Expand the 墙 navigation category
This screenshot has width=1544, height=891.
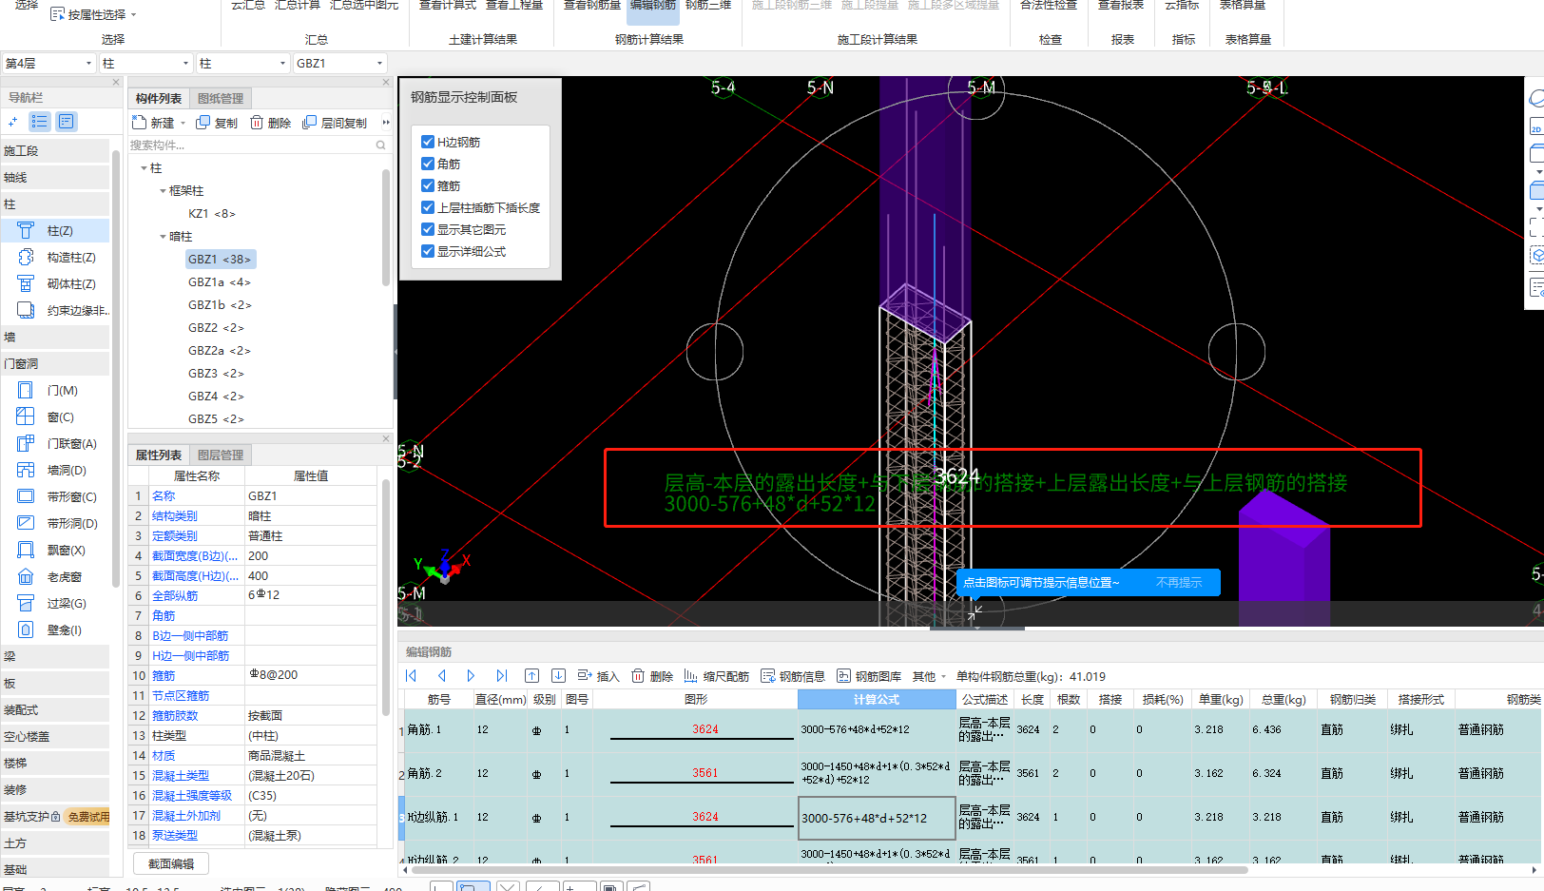55,337
